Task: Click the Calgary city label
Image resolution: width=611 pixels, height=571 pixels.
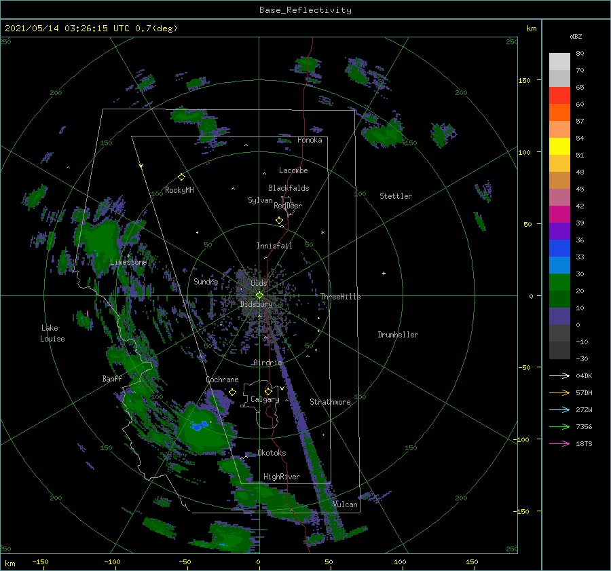Action: tap(265, 399)
